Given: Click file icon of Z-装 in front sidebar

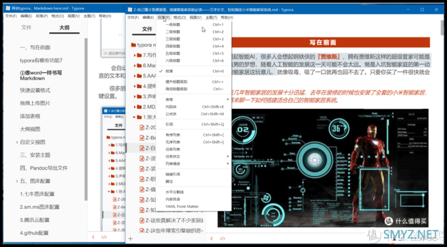Looking at the screenshot, I should point(142,169).
